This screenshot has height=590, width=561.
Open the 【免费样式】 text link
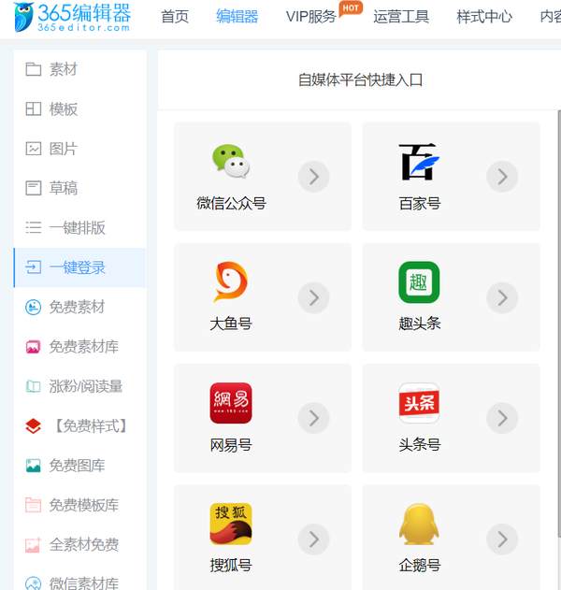click(x=91, y=426)
